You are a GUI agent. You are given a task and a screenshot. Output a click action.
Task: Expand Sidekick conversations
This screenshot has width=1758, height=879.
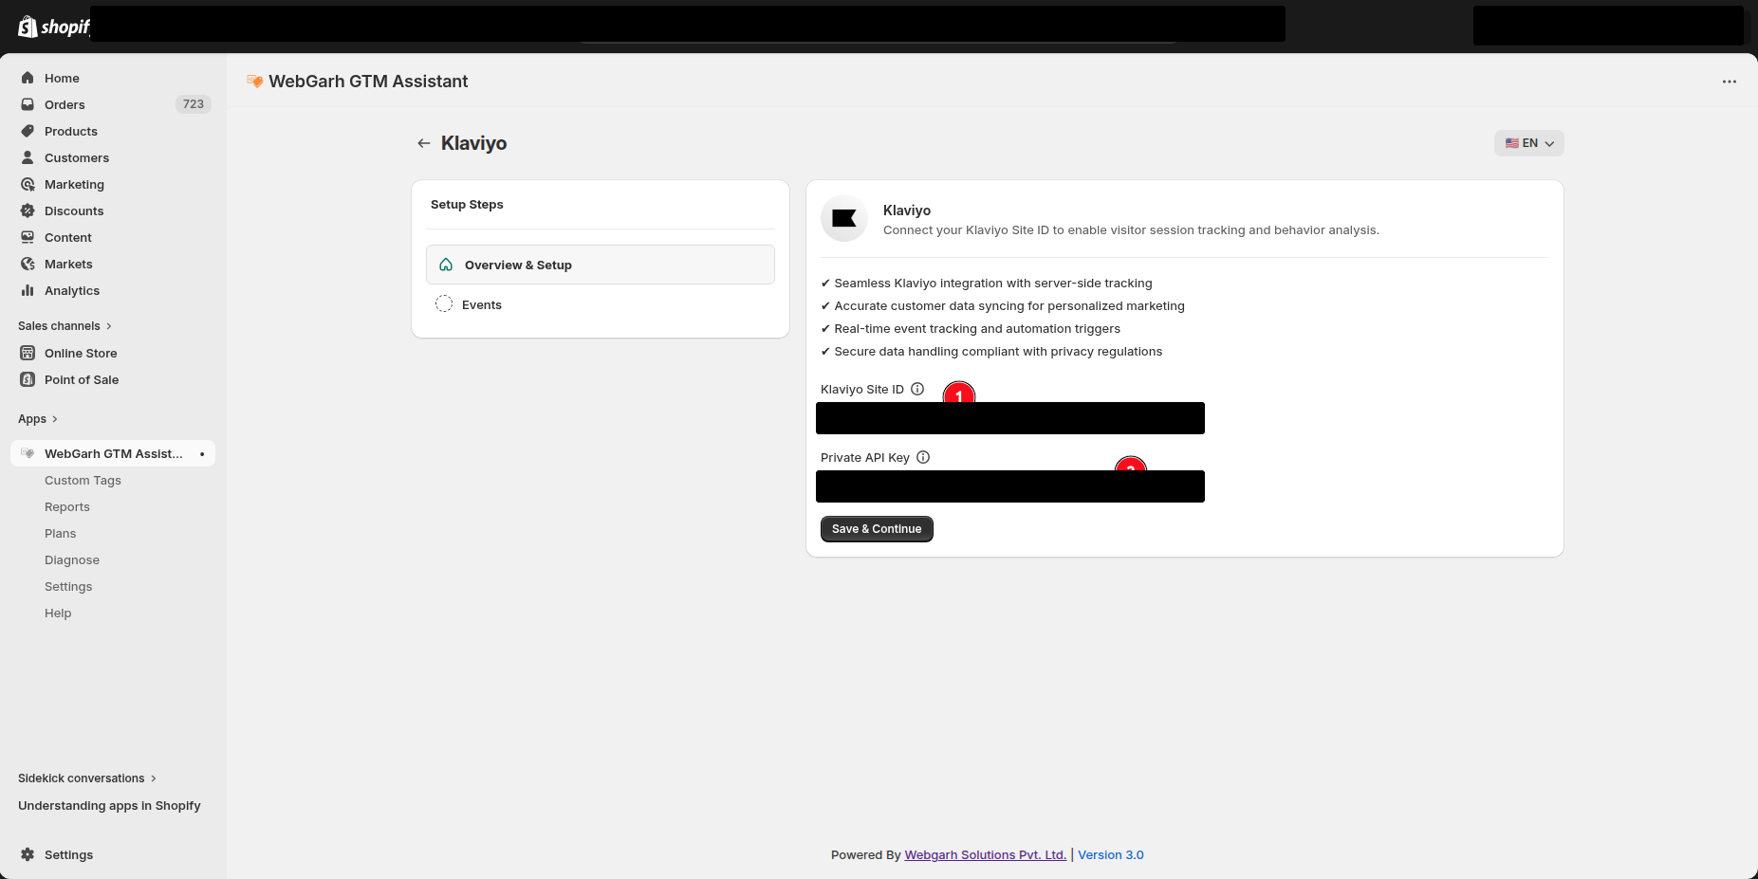(x=87, y=778)
